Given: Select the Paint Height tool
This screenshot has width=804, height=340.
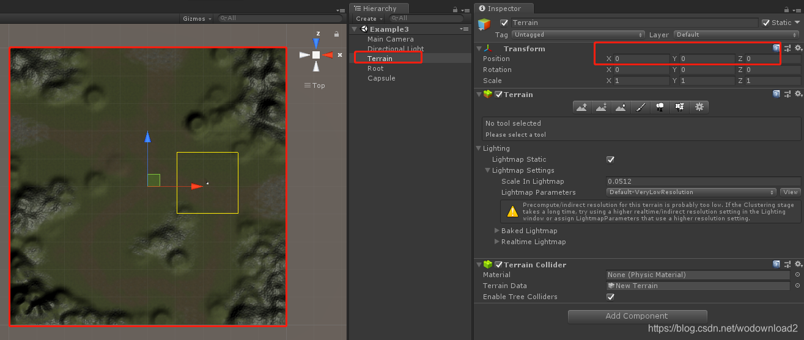Looking at the screenshot, I should [x=602, y=107].
